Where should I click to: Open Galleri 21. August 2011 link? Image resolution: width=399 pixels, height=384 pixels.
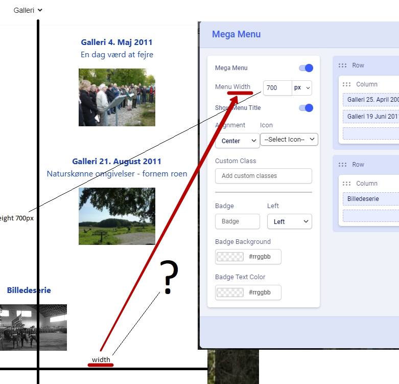116,162
